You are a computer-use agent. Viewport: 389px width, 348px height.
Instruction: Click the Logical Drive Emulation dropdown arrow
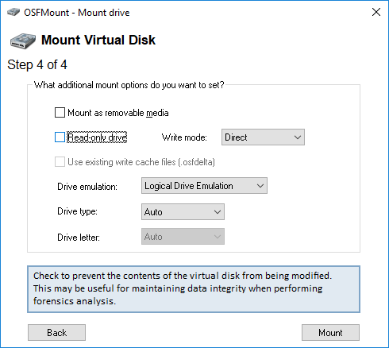(x=260, y=186)
